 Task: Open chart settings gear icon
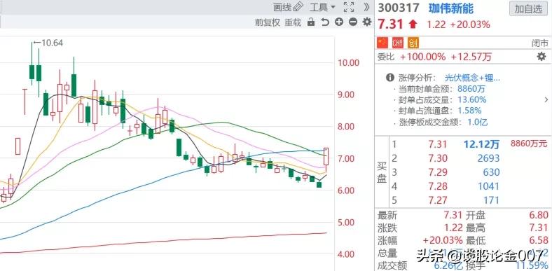[x=367, y=22]
